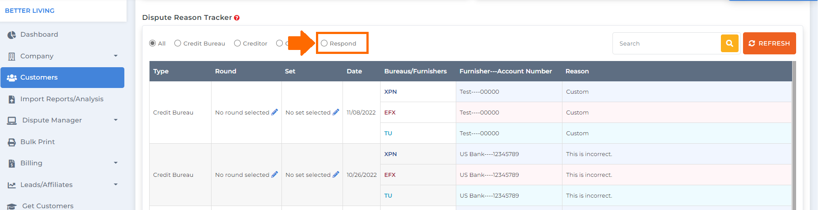824x210 pixels.
Task: Click the 11/08/2022 date cell
Action: (361, 113)
